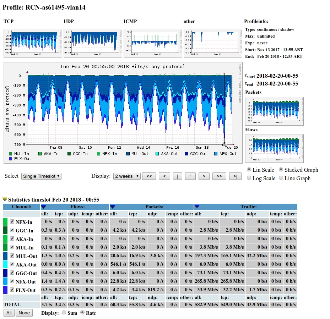Screen dimensions: 330x319
Task: Click the cyan AKA-Out color swatch
Action: pyautogui.click(x=5, y=264)
